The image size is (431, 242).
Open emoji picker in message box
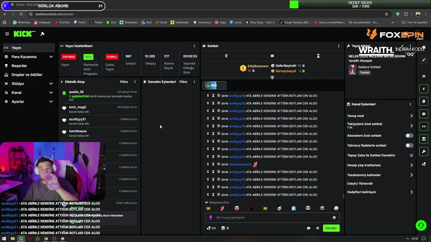tap(334, 218)
